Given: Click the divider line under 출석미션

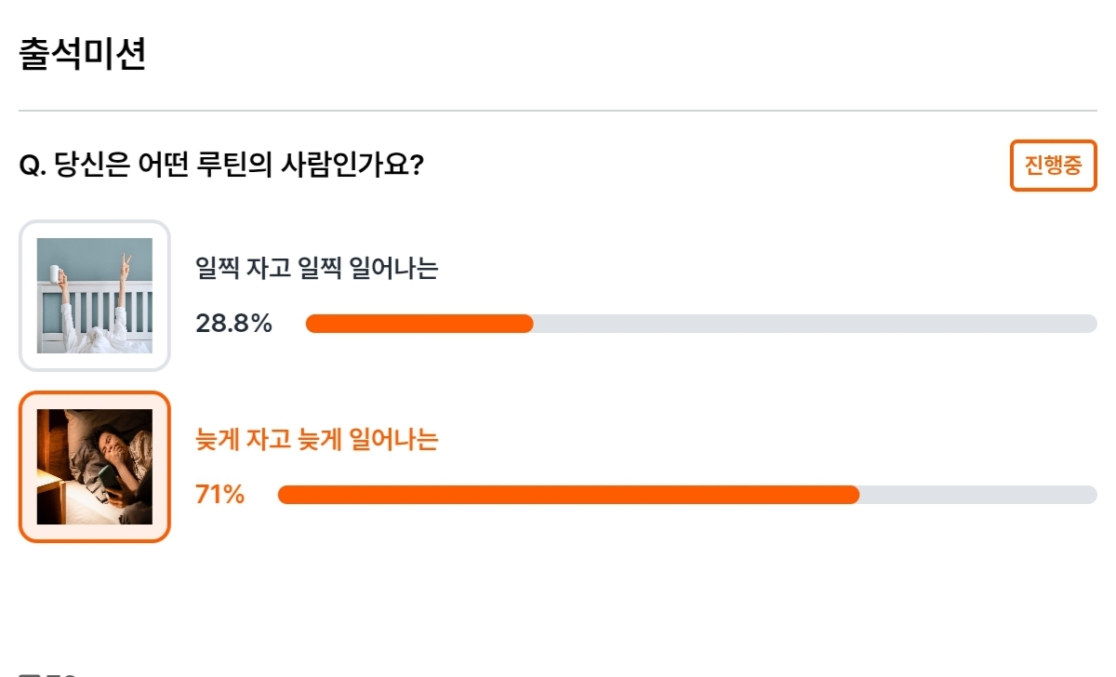Looking at the screenshot, I should (558, 111).
